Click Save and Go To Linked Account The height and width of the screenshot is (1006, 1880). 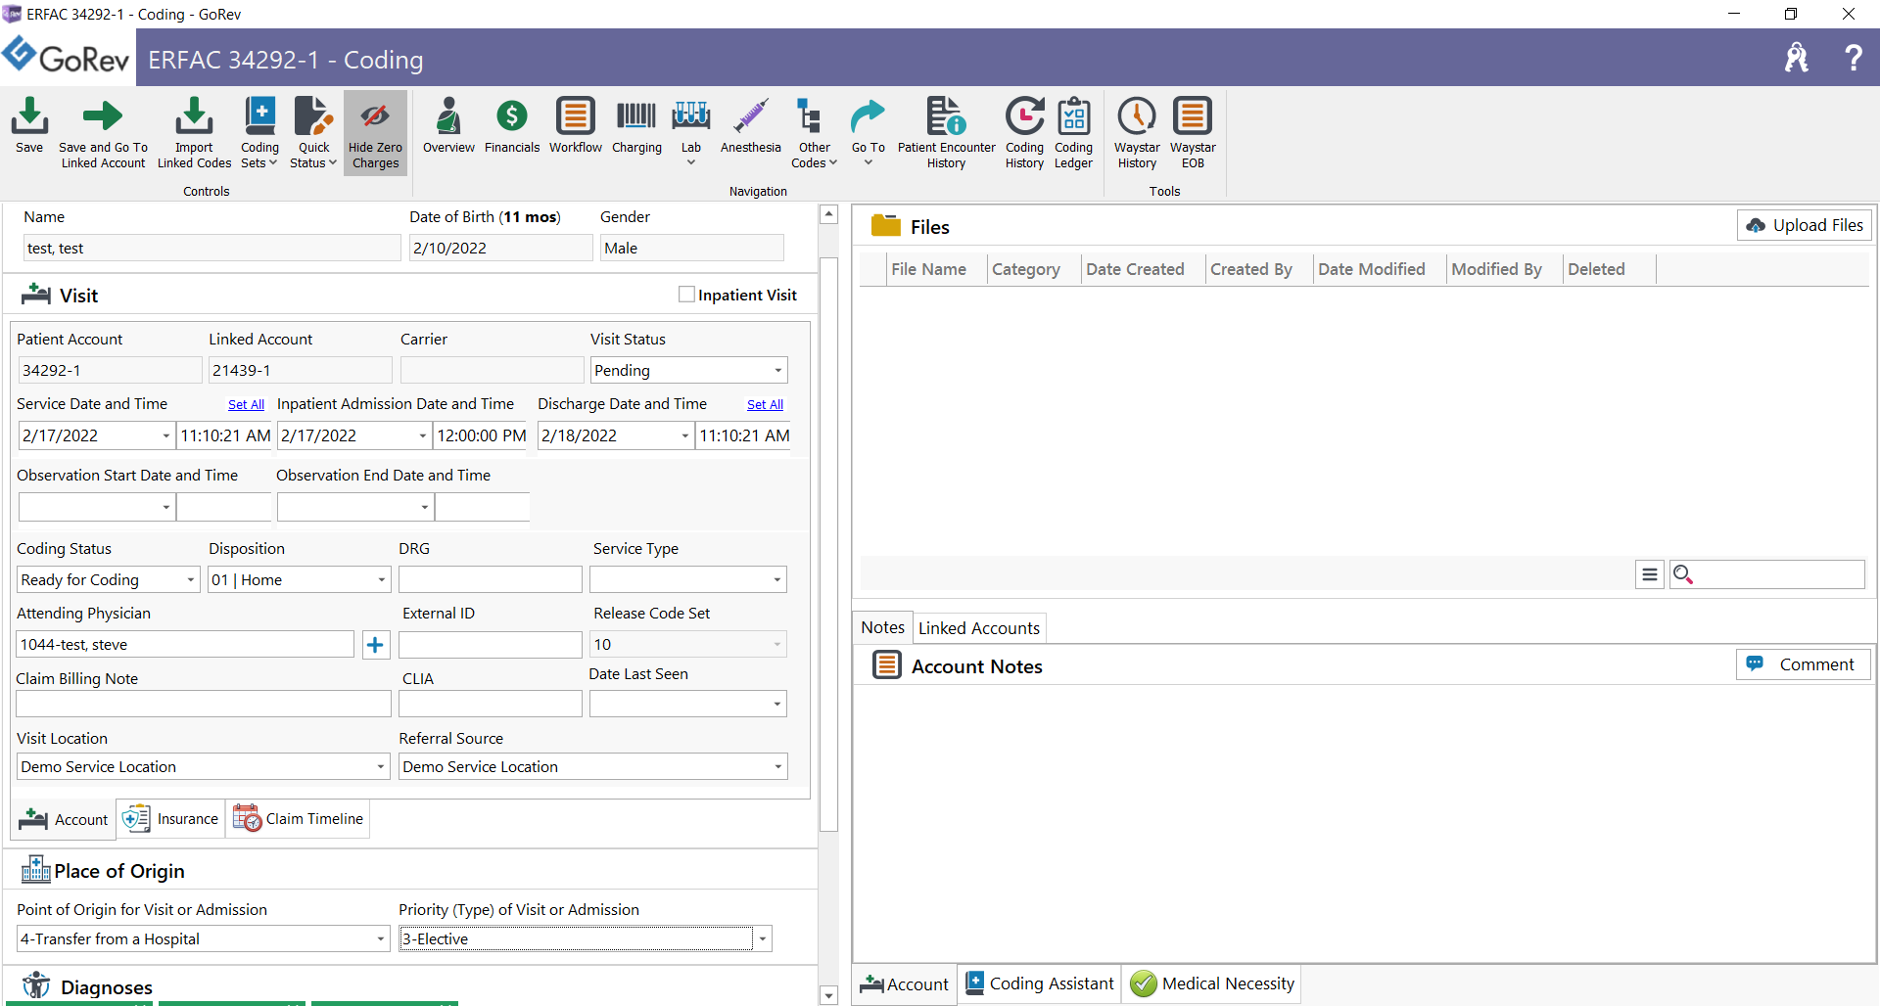click(x=103, y=133)
